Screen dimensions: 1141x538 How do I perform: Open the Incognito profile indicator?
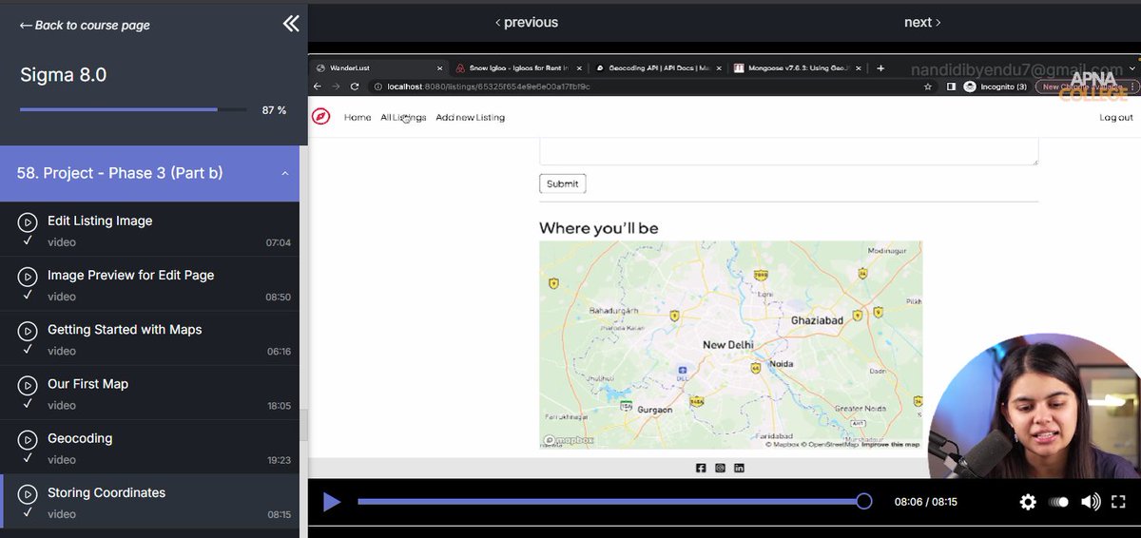point(995,86)
